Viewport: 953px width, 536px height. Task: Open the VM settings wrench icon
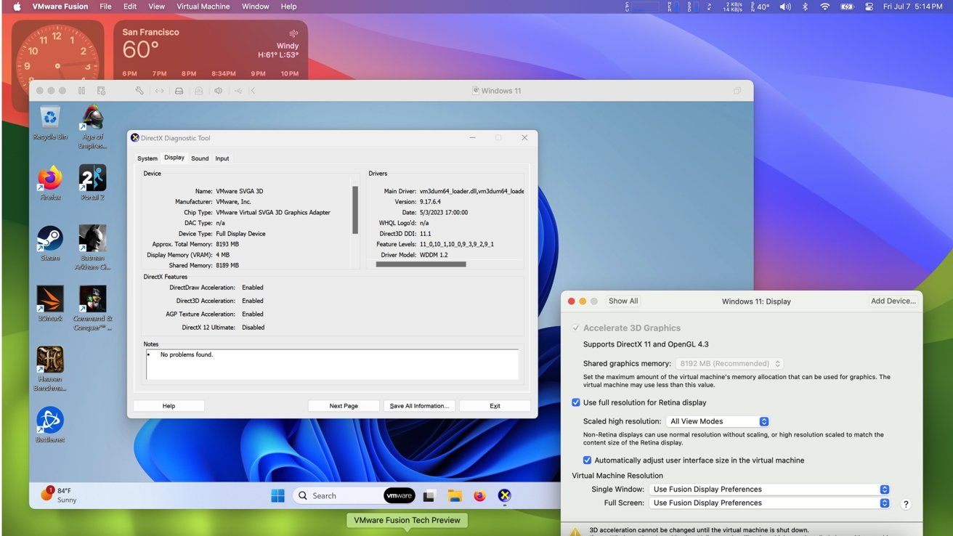pyautogui.click(x=139, y=91)
